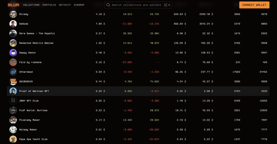Click the Blur logo
The width and height of the screenshot is (277, 144).
tap(13, 5)
